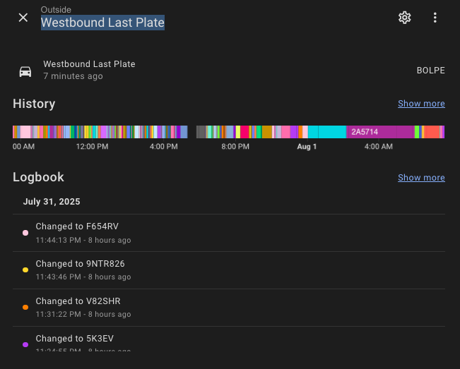Select the 2A5714 segment in history timeline
Image resolution: width=460 pixels, height=369 pixels.
[x=380, y=132]
